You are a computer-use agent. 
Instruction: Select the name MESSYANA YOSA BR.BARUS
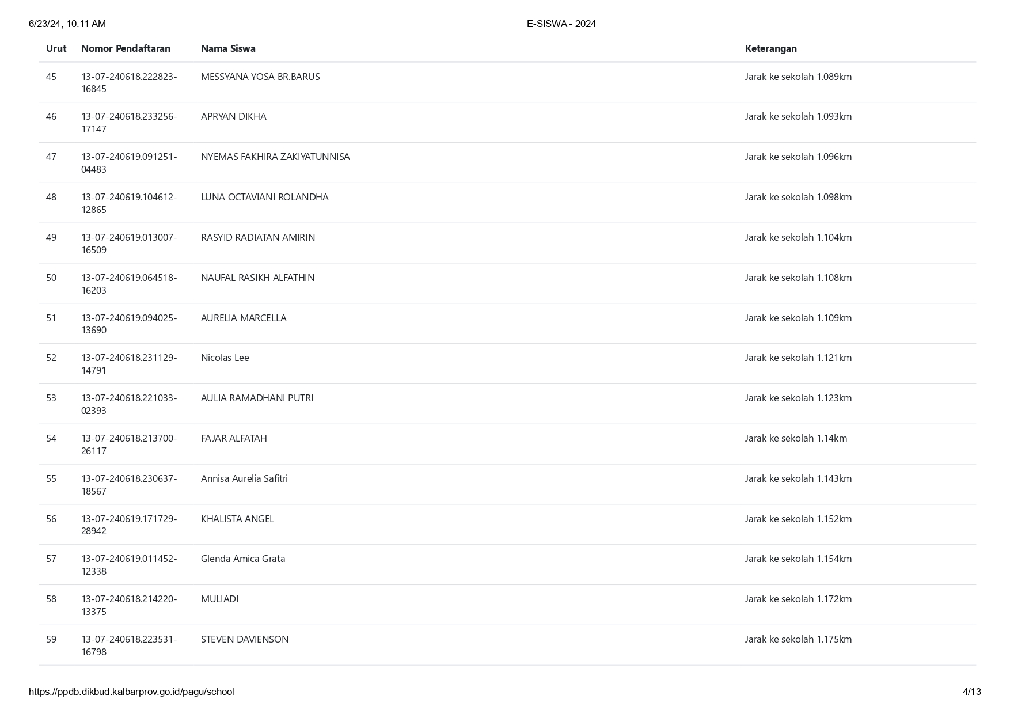[260, 77]
